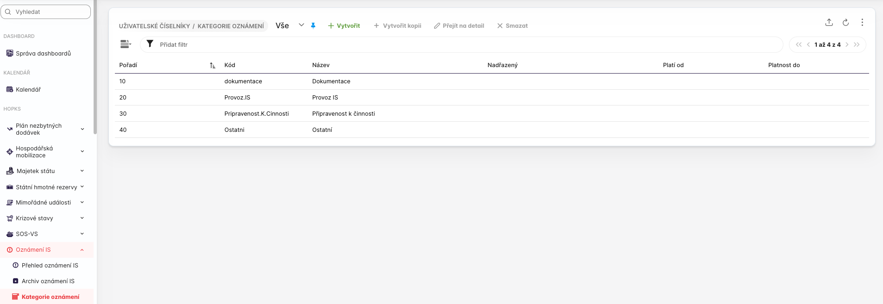883x304 pixels.
Task: Open Správa dashboardů in sidebar
Action: [x=43, y=54]
